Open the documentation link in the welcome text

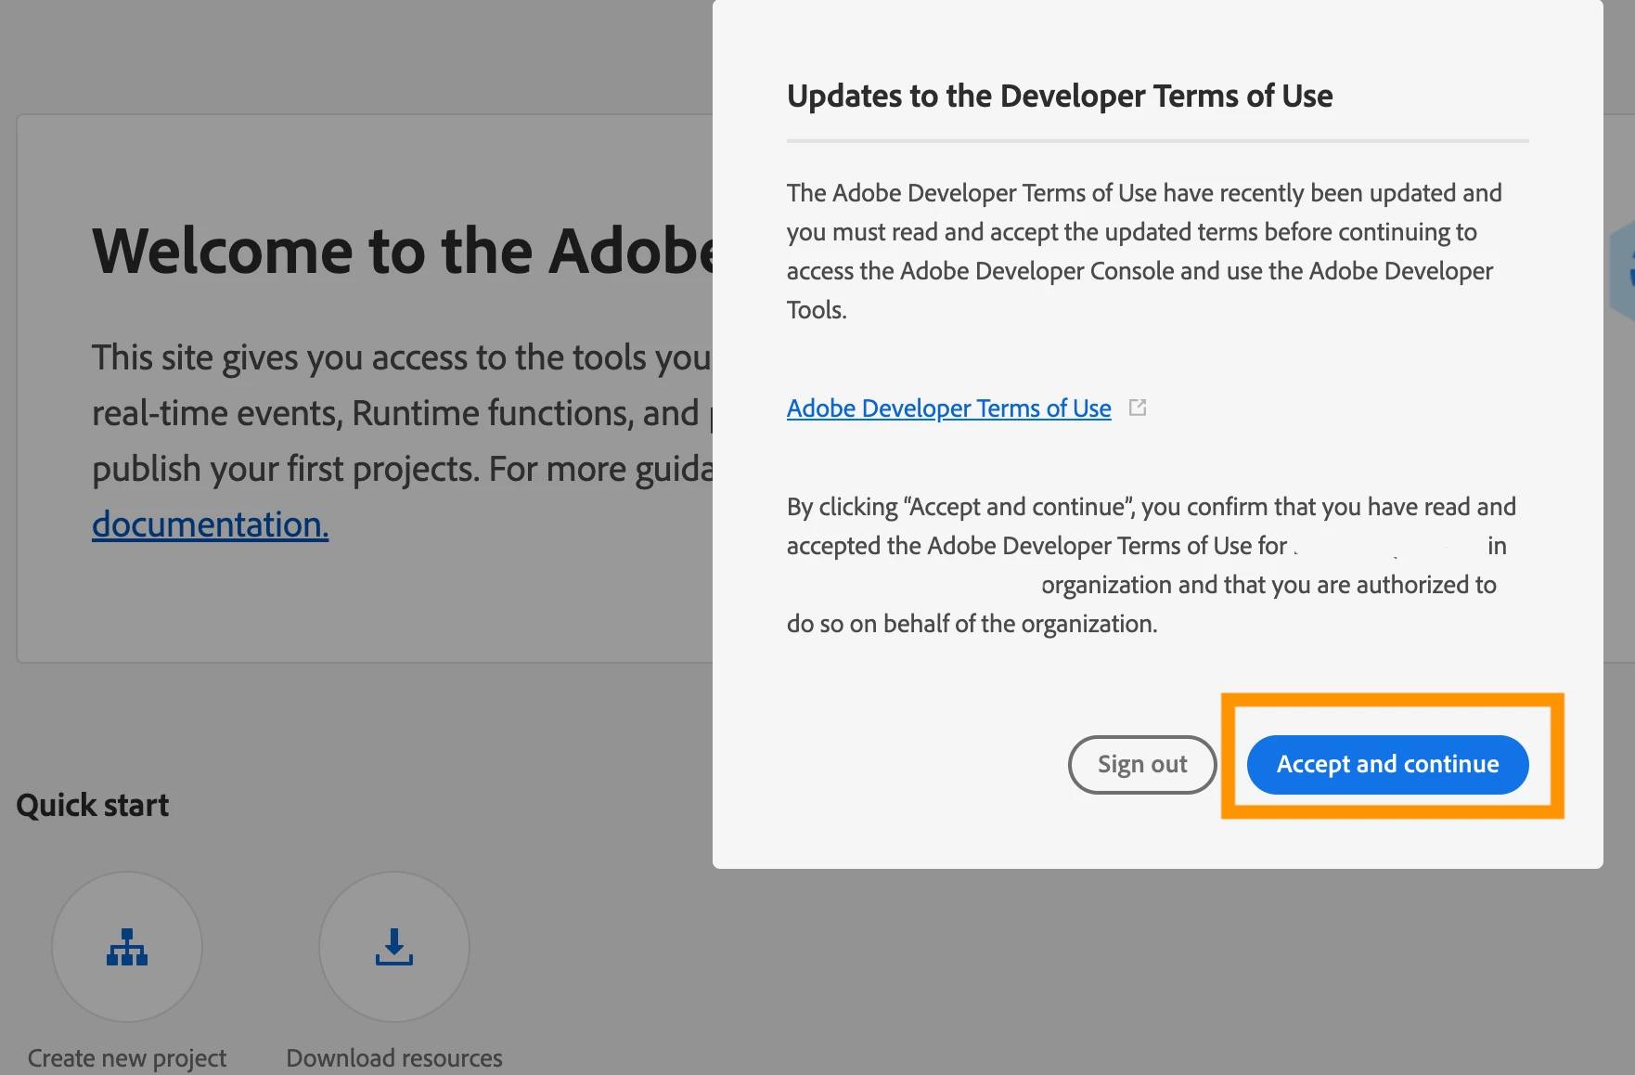(210, 525)
